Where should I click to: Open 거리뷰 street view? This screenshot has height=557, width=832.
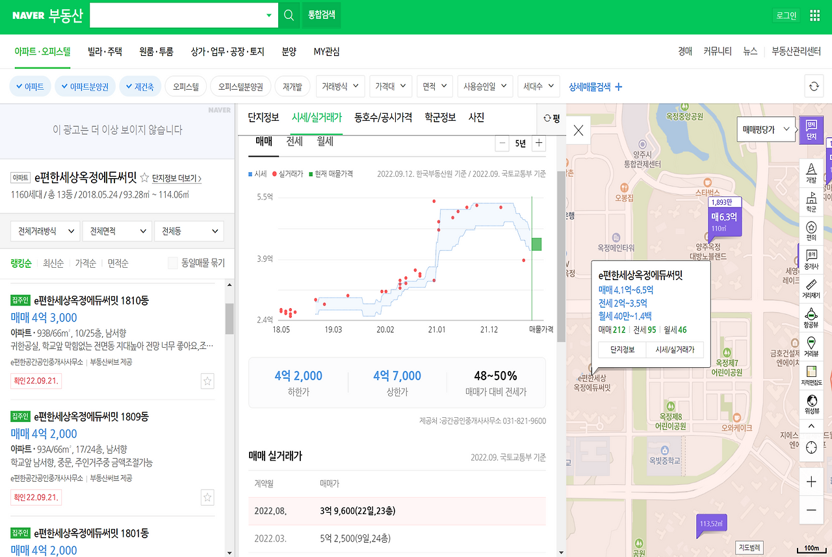[811, 346]
